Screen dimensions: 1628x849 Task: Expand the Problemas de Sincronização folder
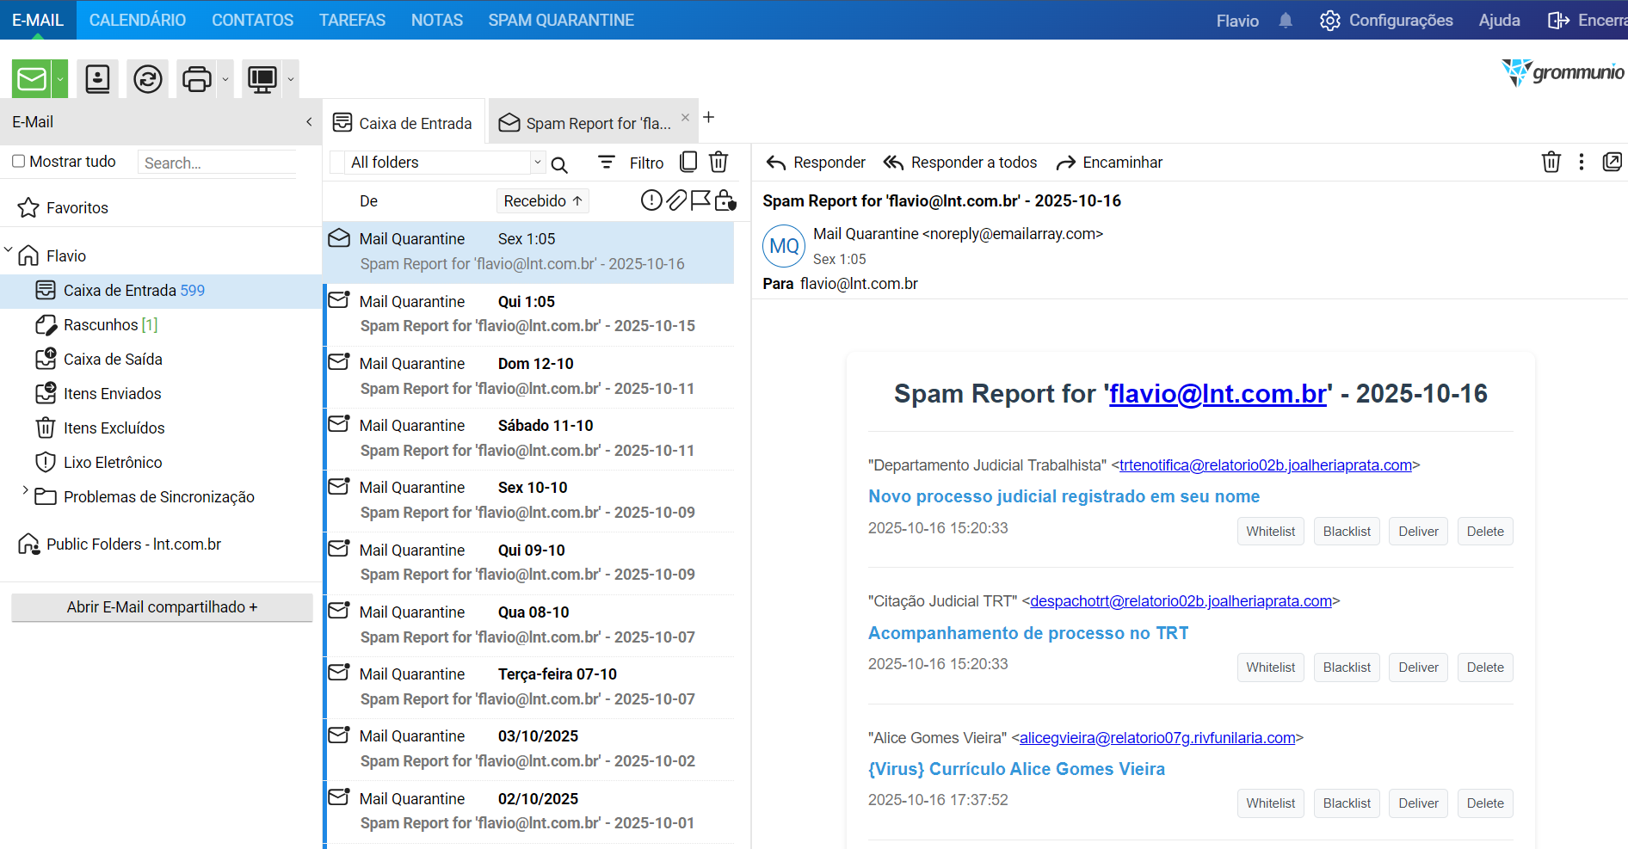[x=25, y=490]
